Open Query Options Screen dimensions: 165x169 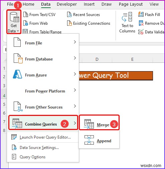click(43, 157)
